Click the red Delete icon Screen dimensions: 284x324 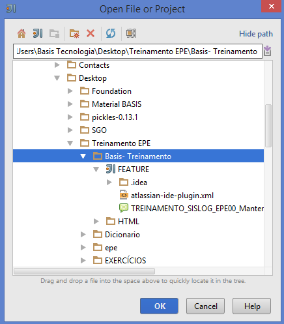91,33
